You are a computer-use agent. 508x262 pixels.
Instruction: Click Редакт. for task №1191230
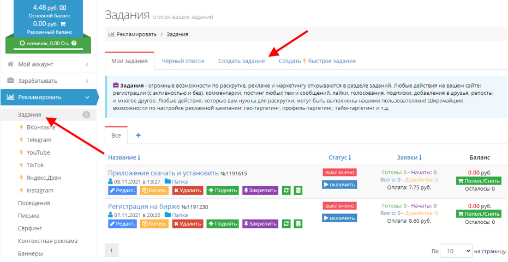[x=122, y=224]
